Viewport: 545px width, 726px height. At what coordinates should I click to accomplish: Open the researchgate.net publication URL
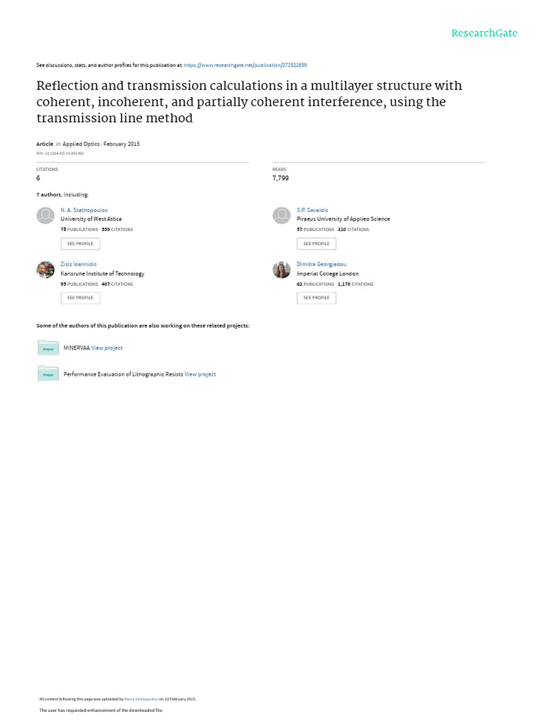point(246,65)
